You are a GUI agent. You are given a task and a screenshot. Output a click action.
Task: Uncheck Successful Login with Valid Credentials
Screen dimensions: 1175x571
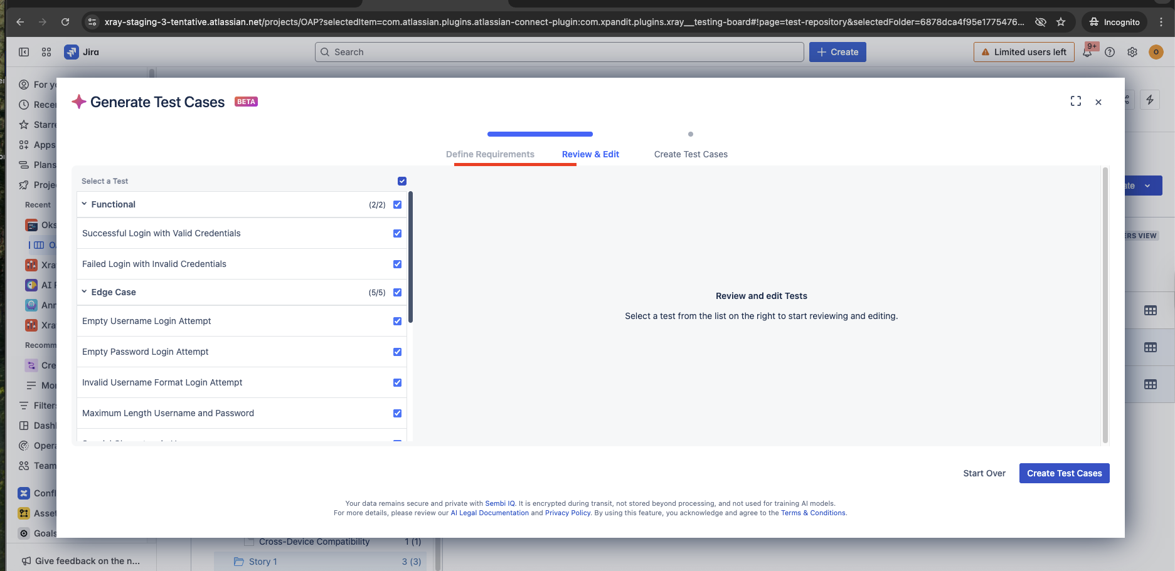pyautogui.click(x=397, y=234)
